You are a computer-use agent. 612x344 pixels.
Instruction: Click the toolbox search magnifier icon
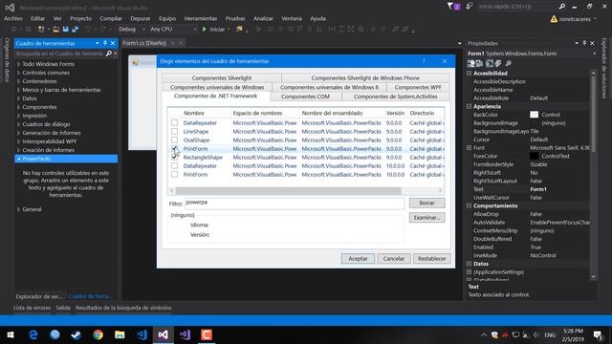[x=109, y=54]
